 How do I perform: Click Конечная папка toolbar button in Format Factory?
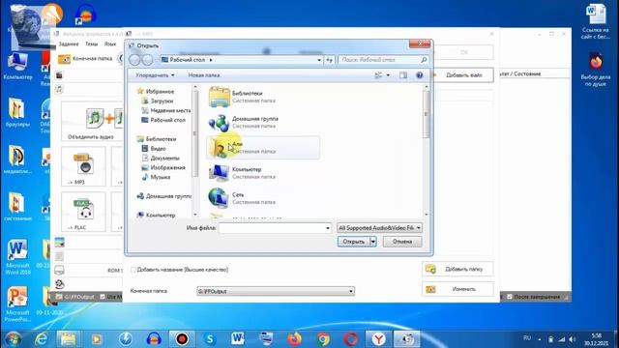point(85,58)
